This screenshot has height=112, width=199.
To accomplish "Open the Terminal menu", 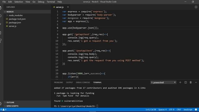I will click(x=51, y=2).
